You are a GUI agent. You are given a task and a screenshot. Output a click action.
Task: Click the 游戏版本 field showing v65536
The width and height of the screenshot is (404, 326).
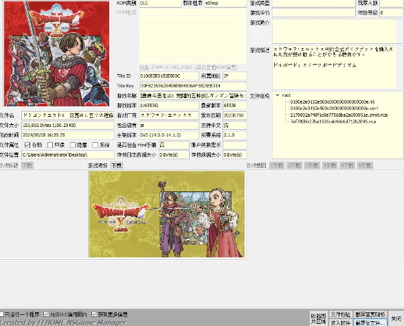(x=169, y=106)
